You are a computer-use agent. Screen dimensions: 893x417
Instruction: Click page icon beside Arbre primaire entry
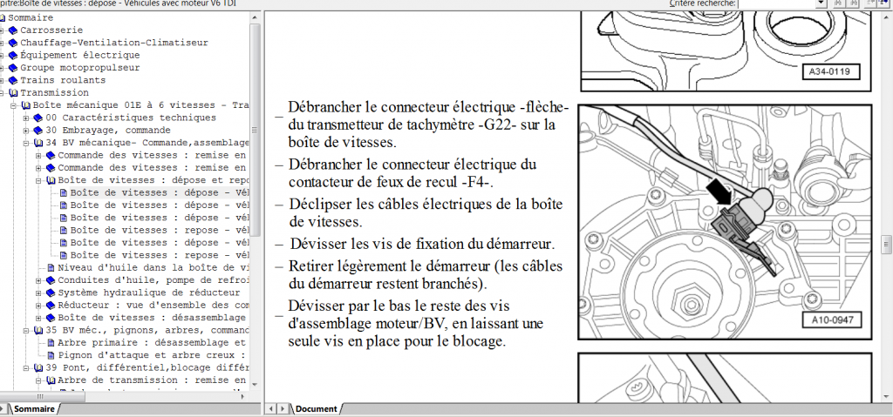tap(51, 343)
